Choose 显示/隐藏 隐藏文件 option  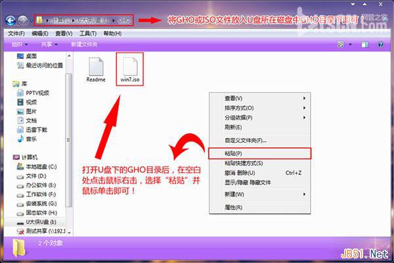pos(260,183)
